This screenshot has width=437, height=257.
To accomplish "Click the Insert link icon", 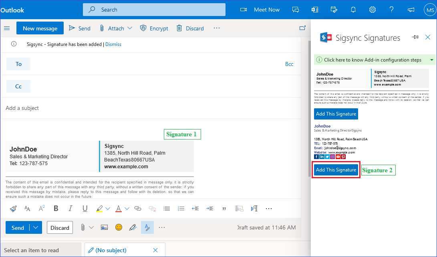I will point(138,208).
